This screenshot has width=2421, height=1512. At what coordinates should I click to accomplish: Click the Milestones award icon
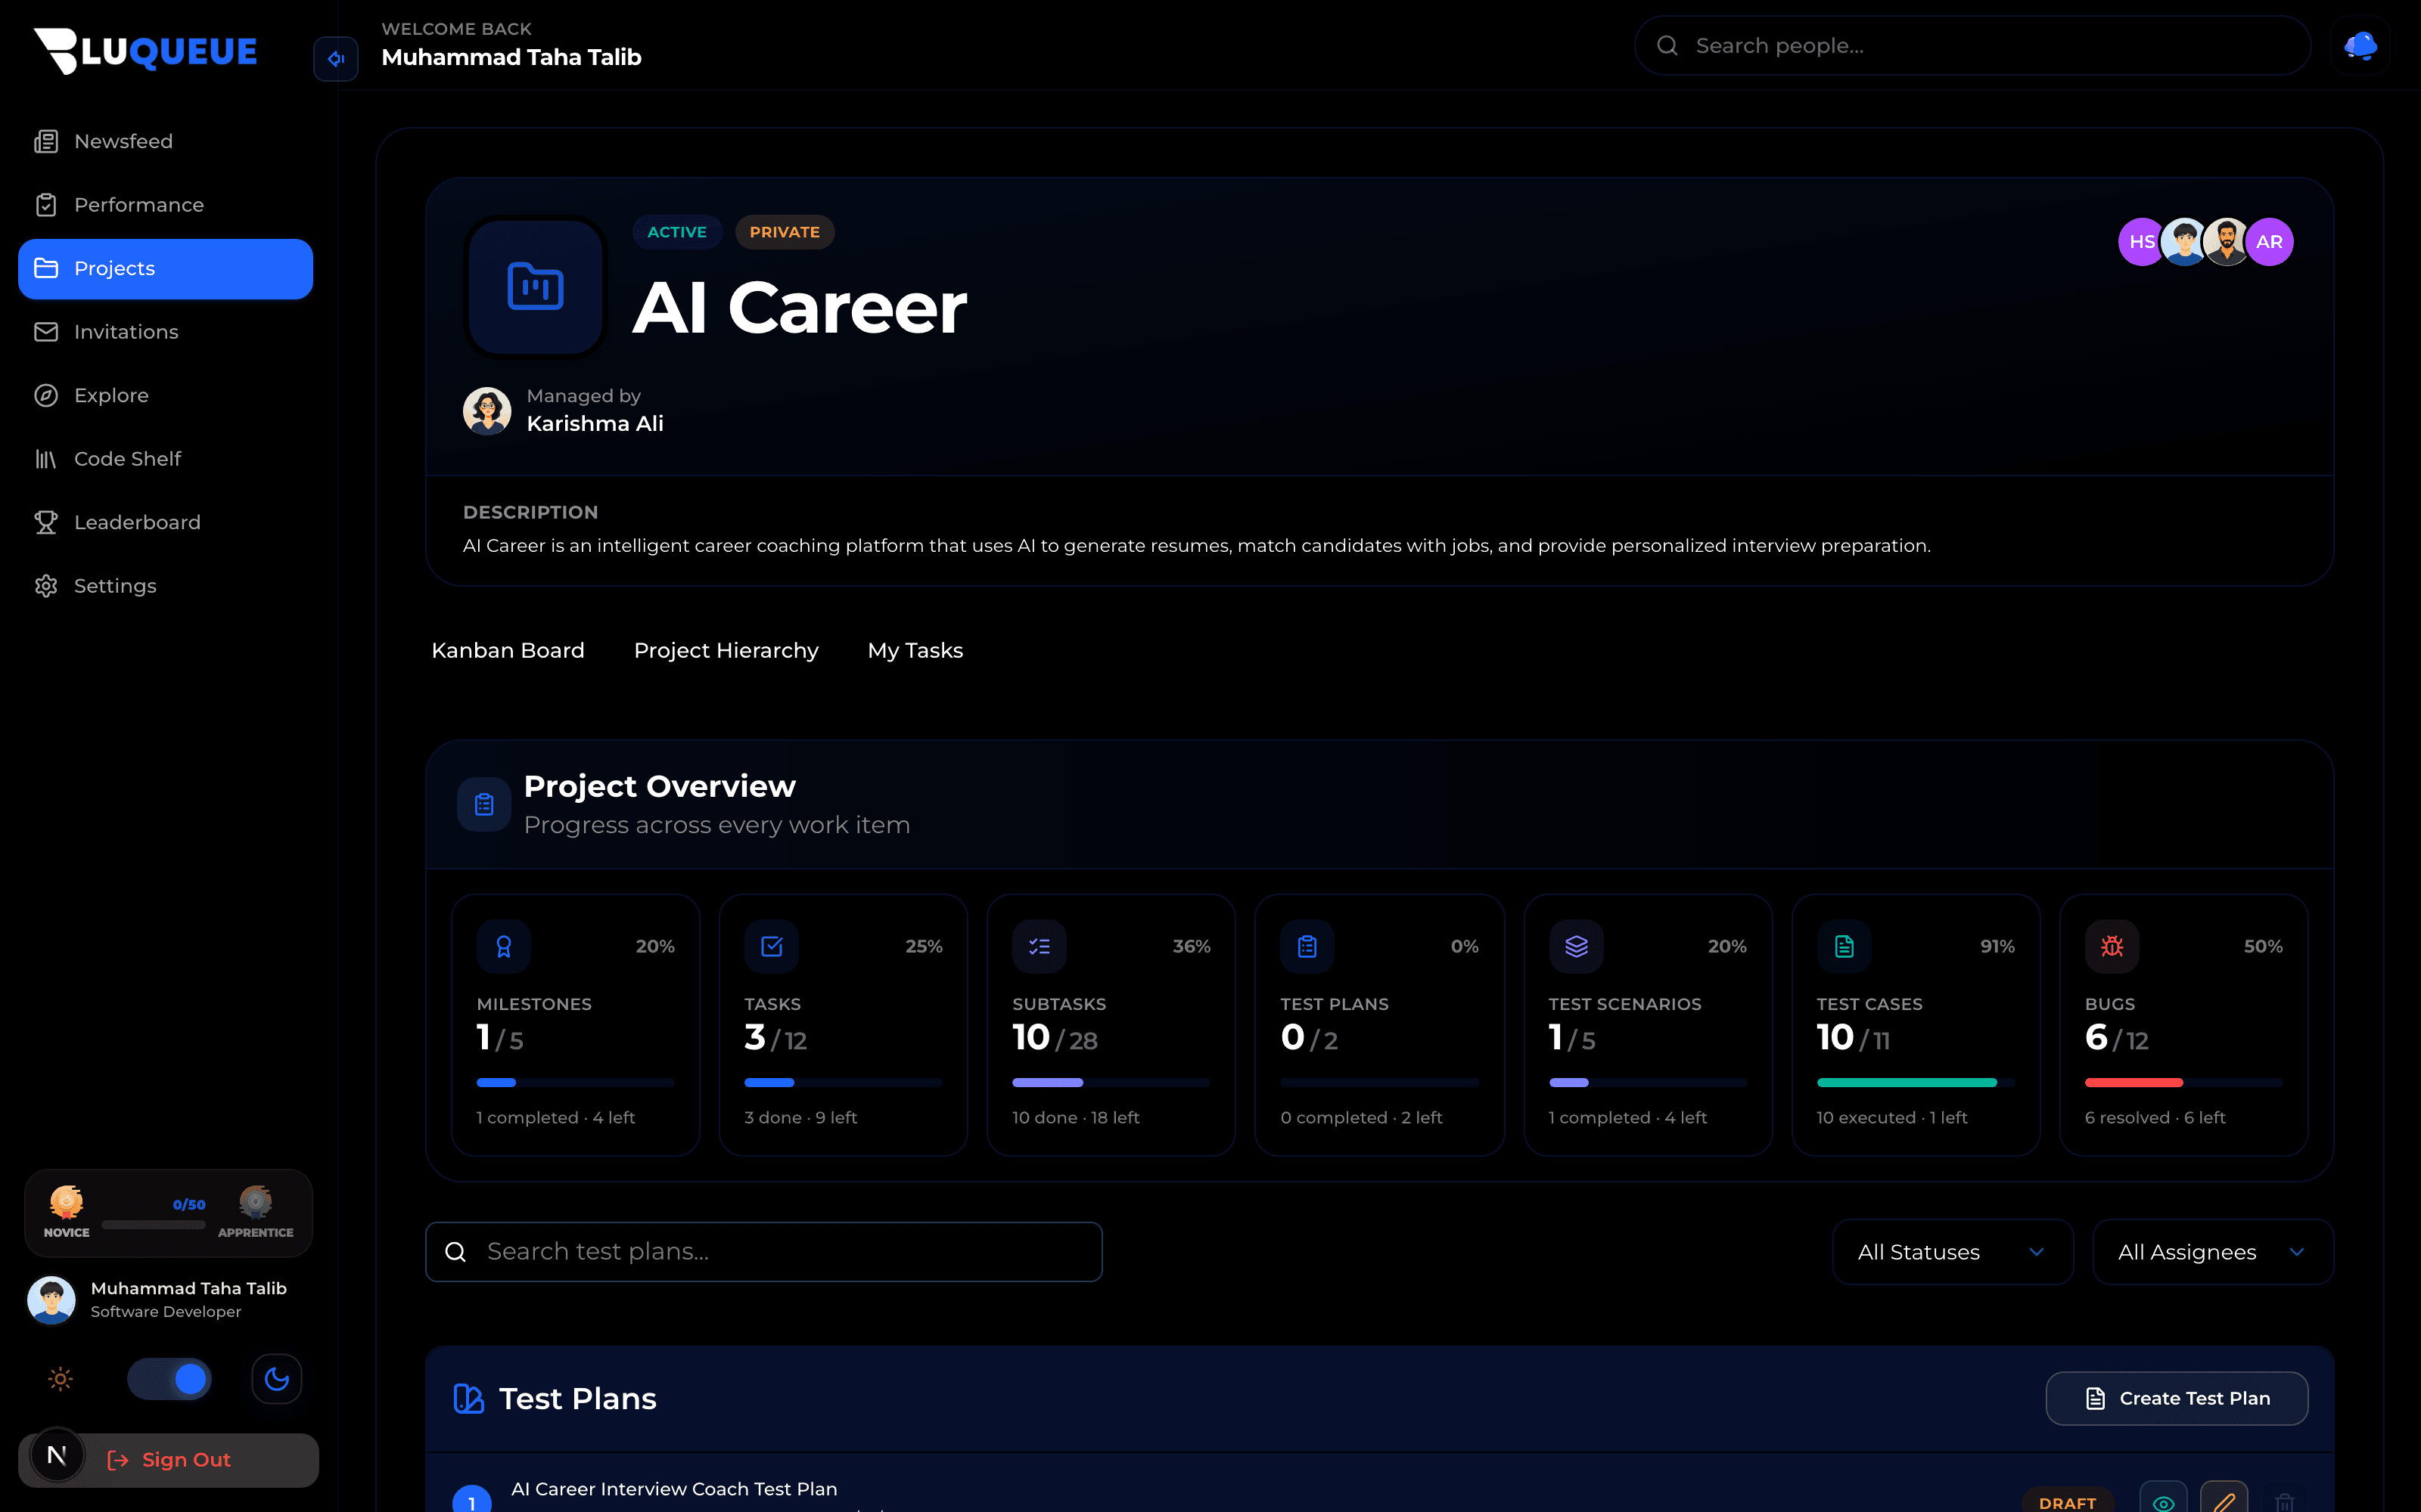(503, 946)
